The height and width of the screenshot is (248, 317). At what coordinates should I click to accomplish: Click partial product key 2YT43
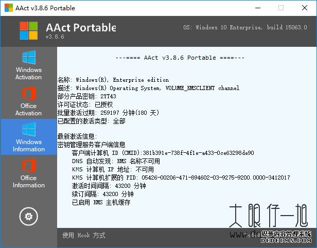(x=108, y=96)
